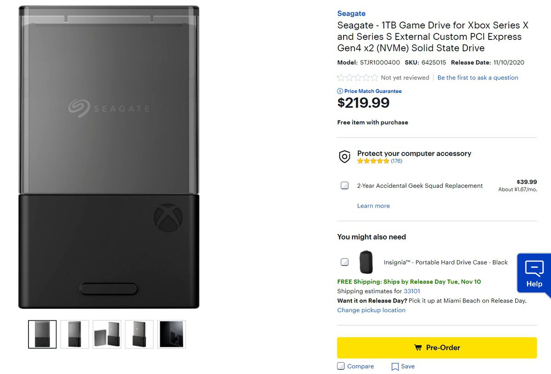The width and height of the screenshot is (551, 374).
Task: Open Learn more about protection plan
Action: [373, 206]
